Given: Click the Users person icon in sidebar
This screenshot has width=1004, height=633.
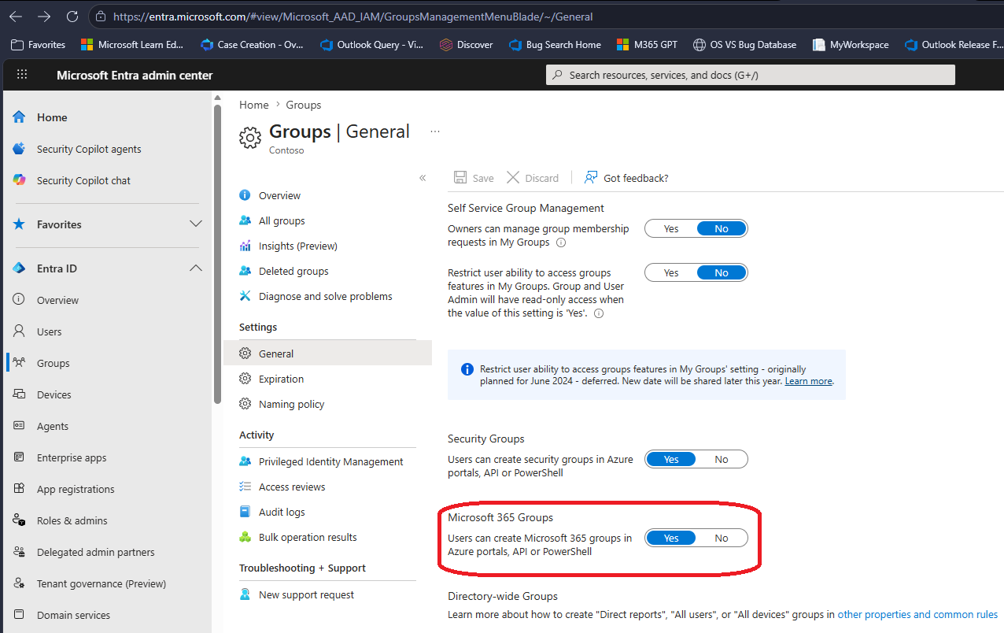Looking at the screenshot, I should pos(20,331).
